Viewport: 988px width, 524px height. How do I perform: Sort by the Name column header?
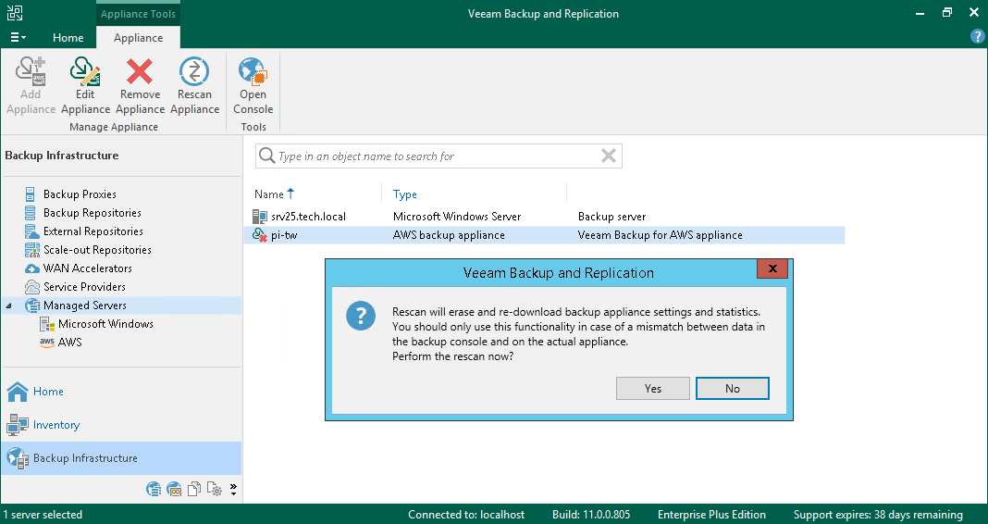(275, 194)
